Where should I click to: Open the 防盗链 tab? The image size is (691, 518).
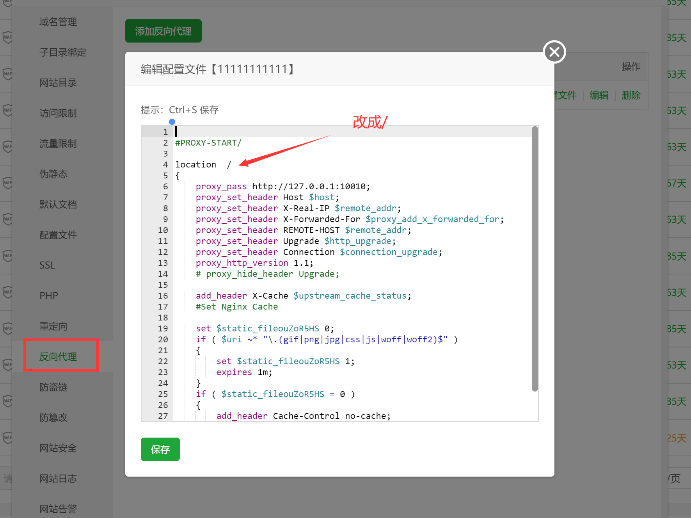(x=53, y=388)
